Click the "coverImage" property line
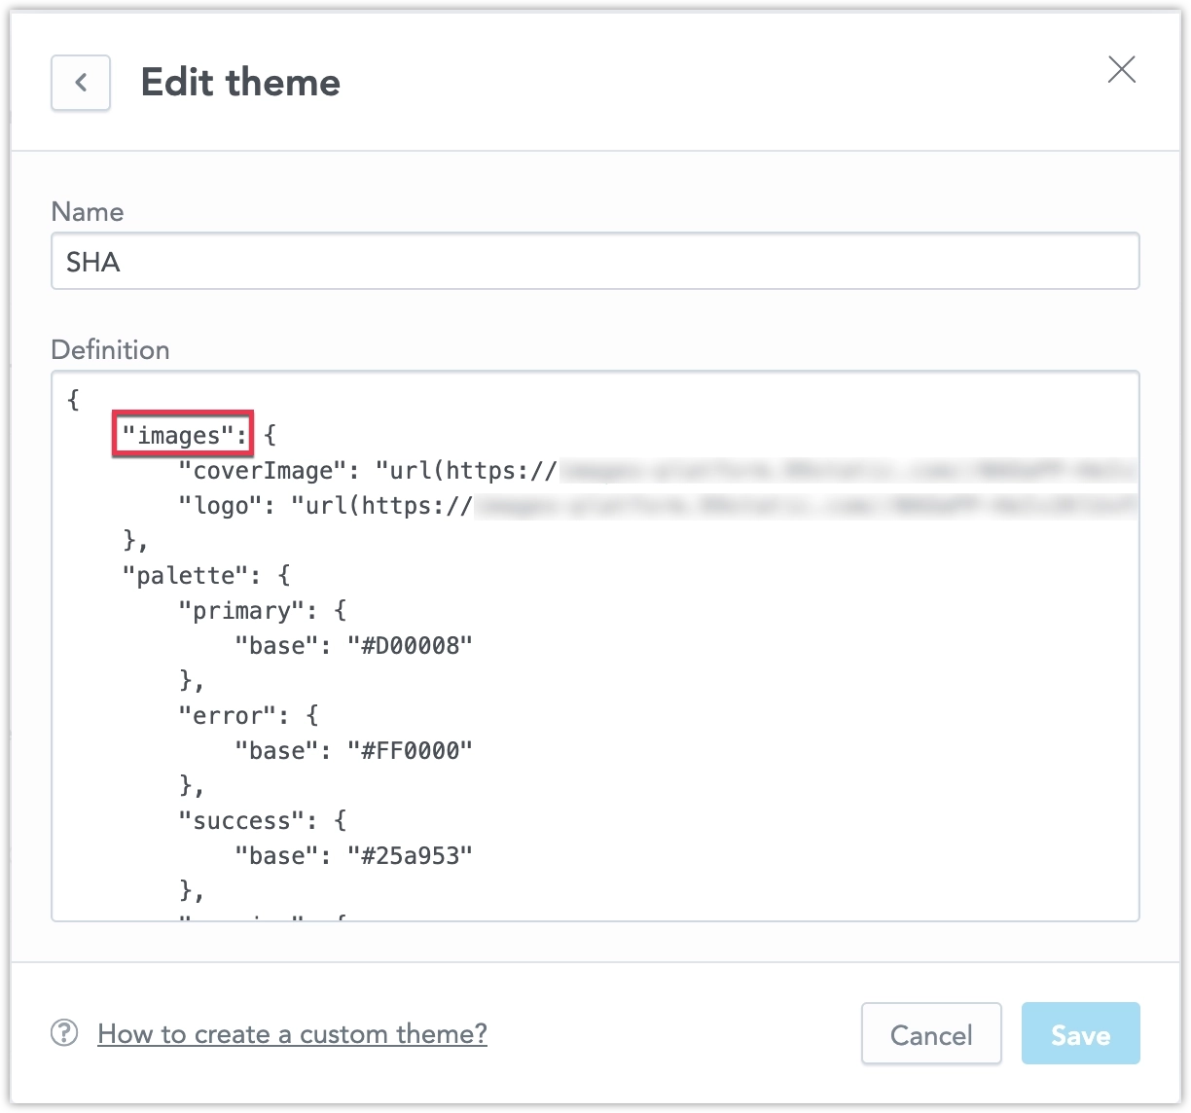 (261, 470)
